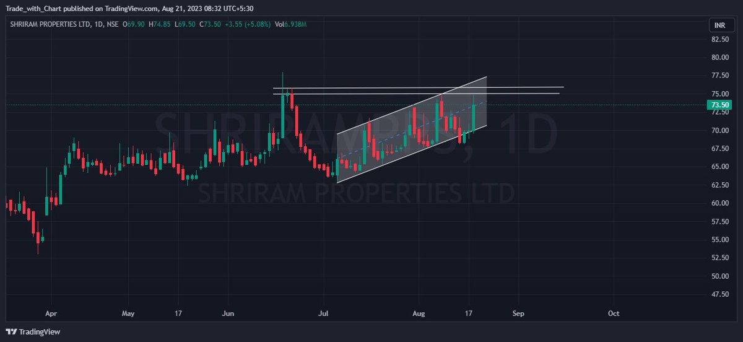Click the 70.00 price axis label
The image size is (743, 342).
(719, 130)
